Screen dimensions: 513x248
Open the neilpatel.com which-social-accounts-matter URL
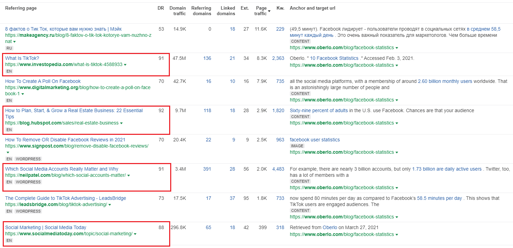tap(65, 175)
